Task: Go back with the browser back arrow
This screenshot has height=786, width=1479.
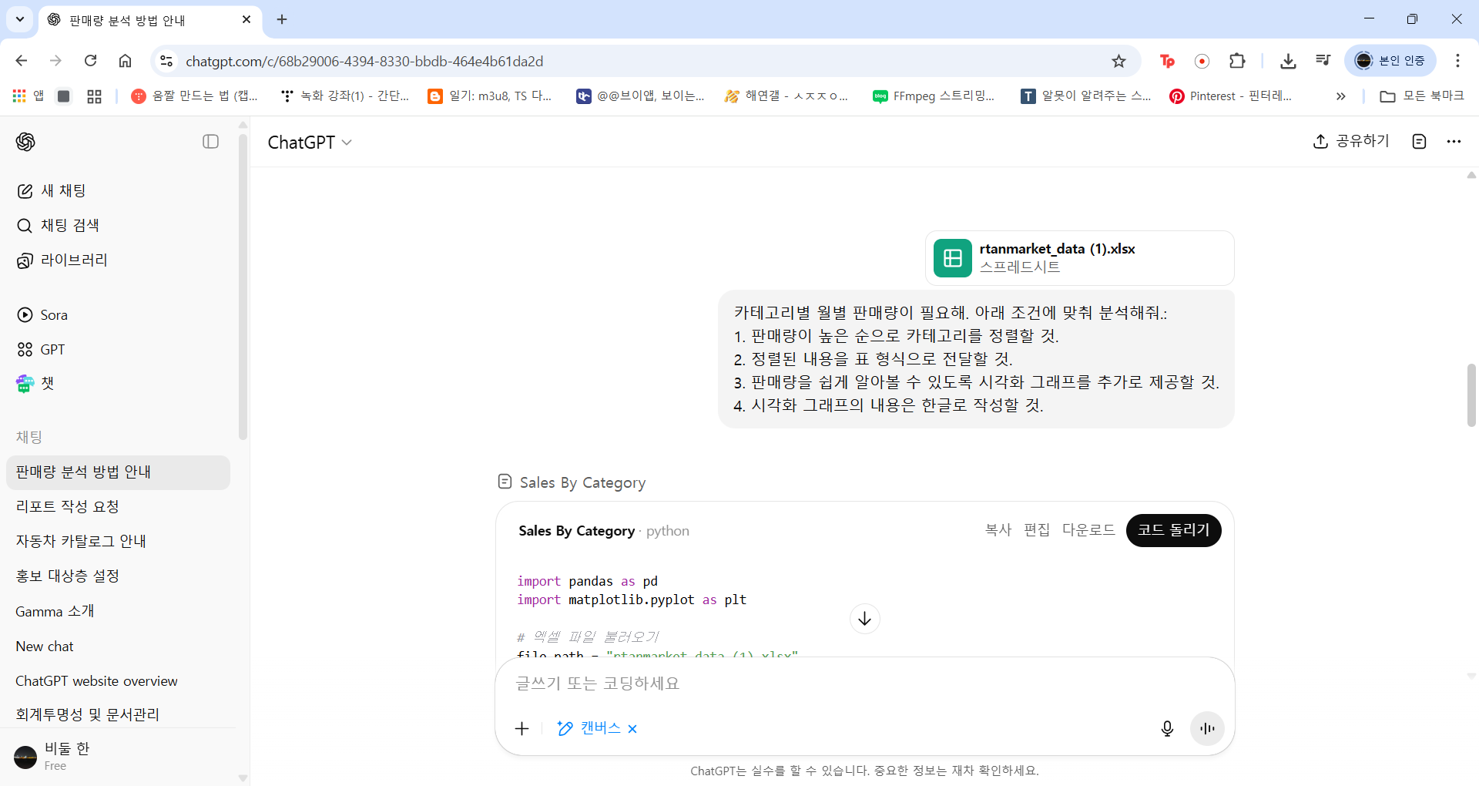Action: [22, 61]
